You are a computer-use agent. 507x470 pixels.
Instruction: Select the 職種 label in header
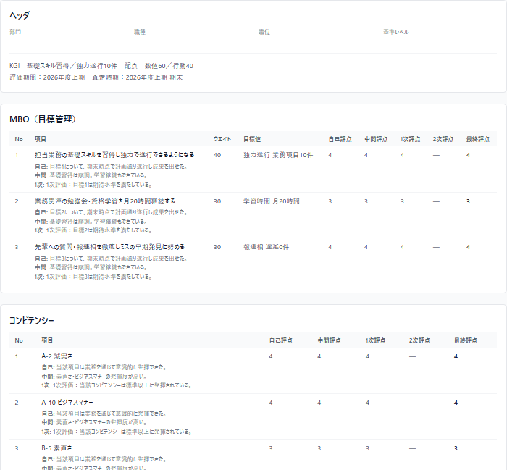(140, 32)
